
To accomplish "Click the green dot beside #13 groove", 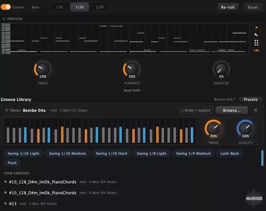I will [x=5, y=203].
